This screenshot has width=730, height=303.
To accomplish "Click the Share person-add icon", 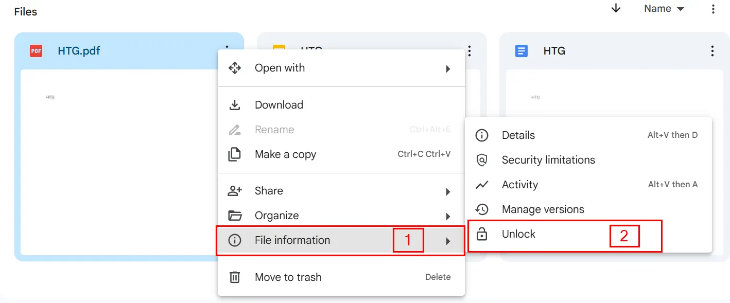I will pyautogui.click(x=235, y=190).
